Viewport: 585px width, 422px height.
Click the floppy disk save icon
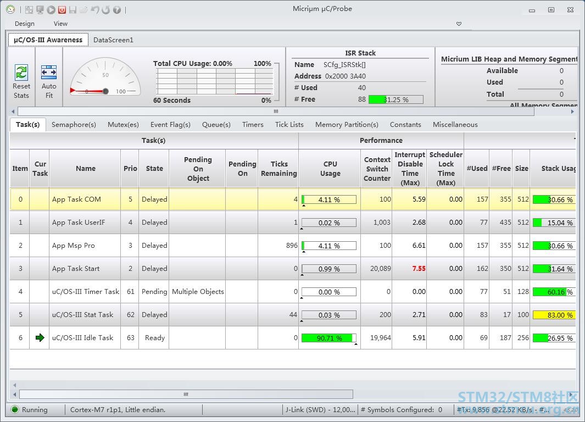coord(73,10)
